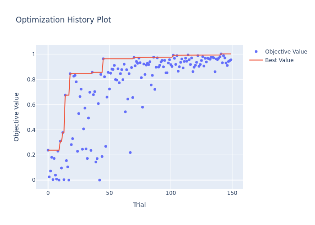Click the zero-valued data point near trial 42
Screen dimensions: 315x225
click(100, 180)
